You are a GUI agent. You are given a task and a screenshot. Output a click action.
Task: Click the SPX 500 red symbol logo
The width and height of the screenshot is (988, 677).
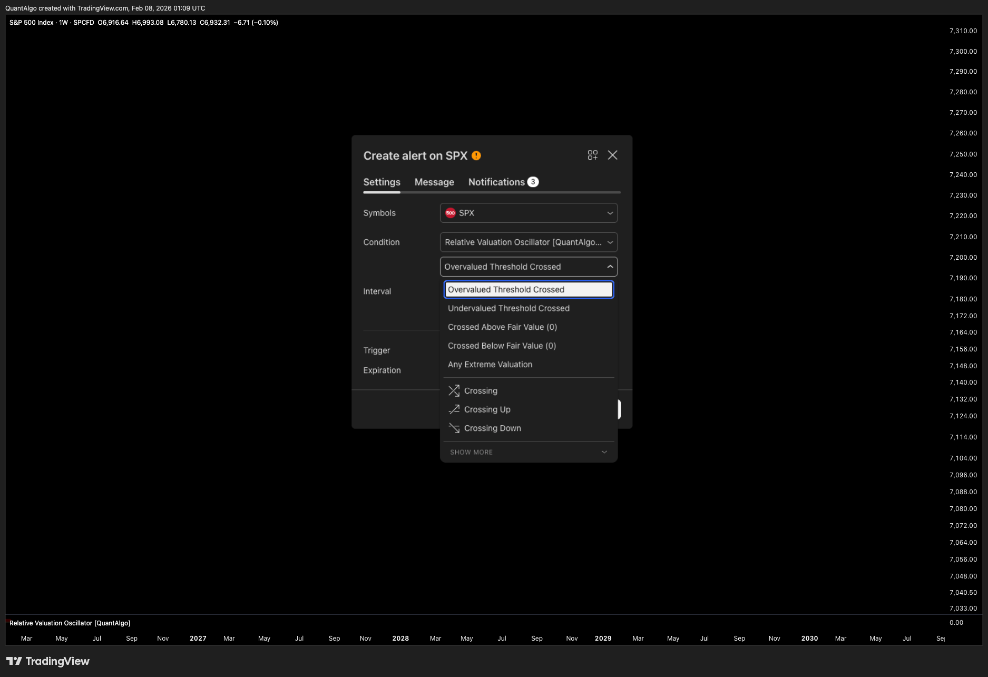coord(451,213)
